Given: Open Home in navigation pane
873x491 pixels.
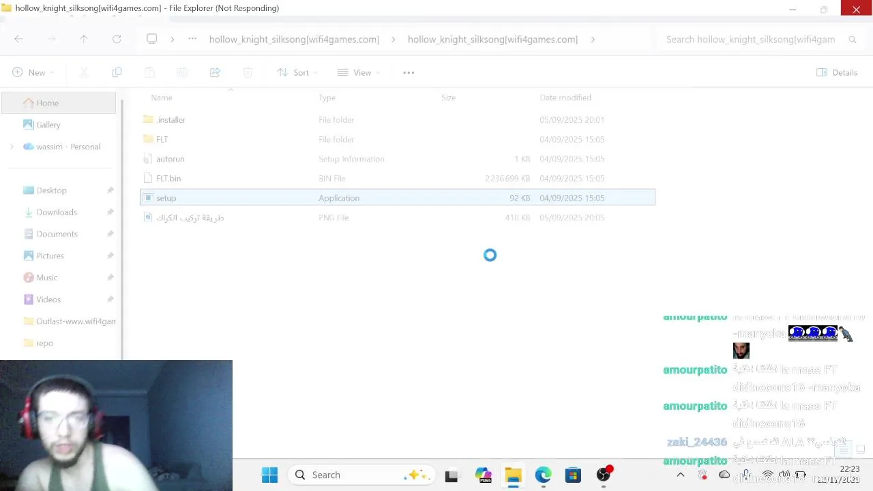Looking at the screenshot, I should [x=59, y=103].
